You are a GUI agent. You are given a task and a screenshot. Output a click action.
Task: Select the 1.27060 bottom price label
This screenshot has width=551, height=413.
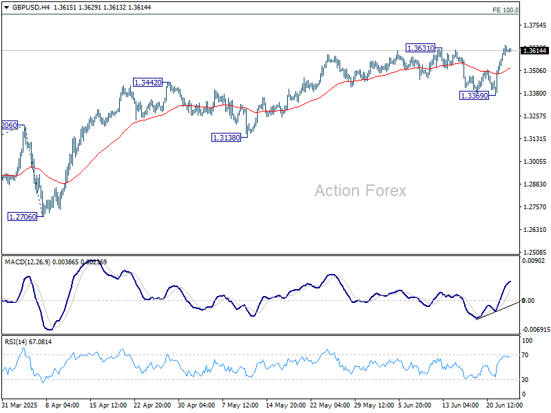pyautogui.click(x=23, y=217)
